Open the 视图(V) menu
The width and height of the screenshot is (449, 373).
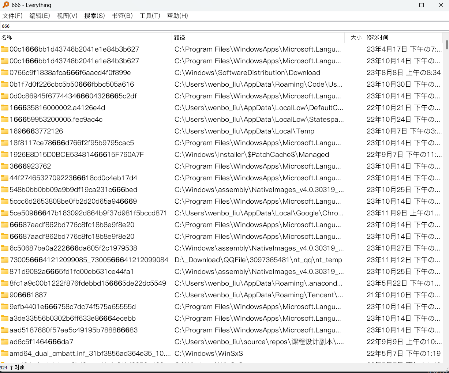coord(67,16)
